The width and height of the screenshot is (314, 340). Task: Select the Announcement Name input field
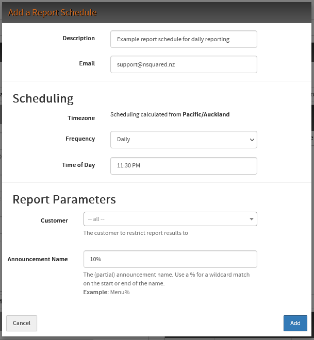pos(170,259)
